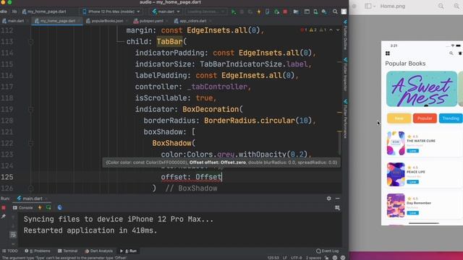Collapse the TabBar code fold at line 113
This screenshot has width=463, height=260.
(x=30, y=42)
